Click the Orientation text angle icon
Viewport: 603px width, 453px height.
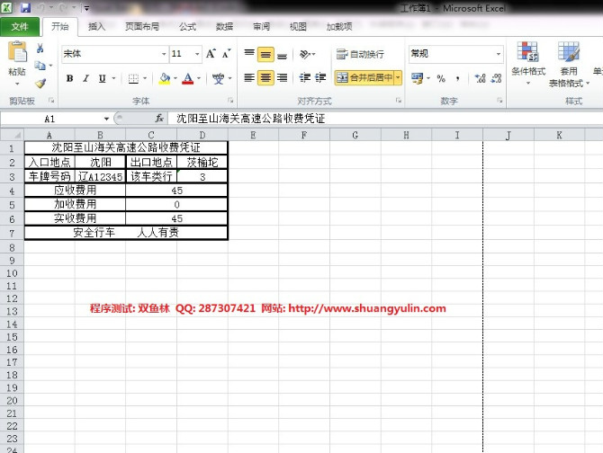pyautogui.click(x=305, y=54)
